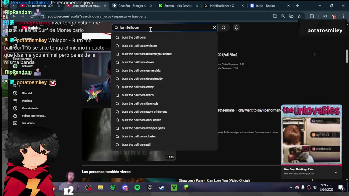Image resolution: width=349 pixels, height=196 pixels.
Task: Pick suggestion 'burn the ballroom down'
Action: [164, 62]
